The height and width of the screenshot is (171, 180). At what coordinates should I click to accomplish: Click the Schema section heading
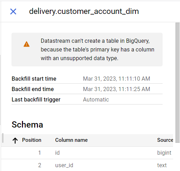tap(28, 124)
